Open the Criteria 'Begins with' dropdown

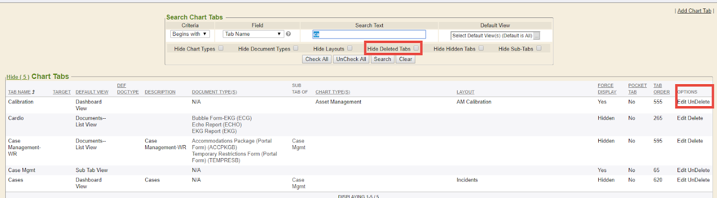tap(190, 34)
